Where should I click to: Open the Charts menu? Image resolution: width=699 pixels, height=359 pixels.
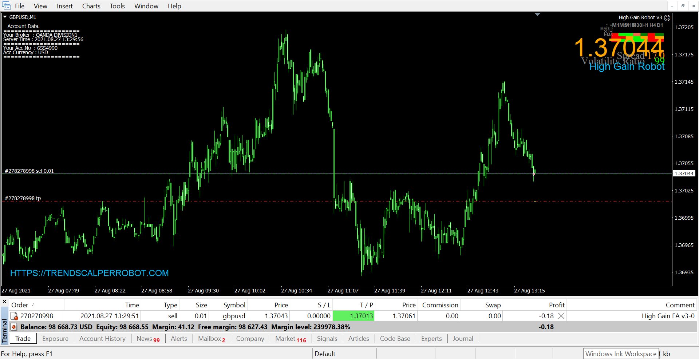91,6
